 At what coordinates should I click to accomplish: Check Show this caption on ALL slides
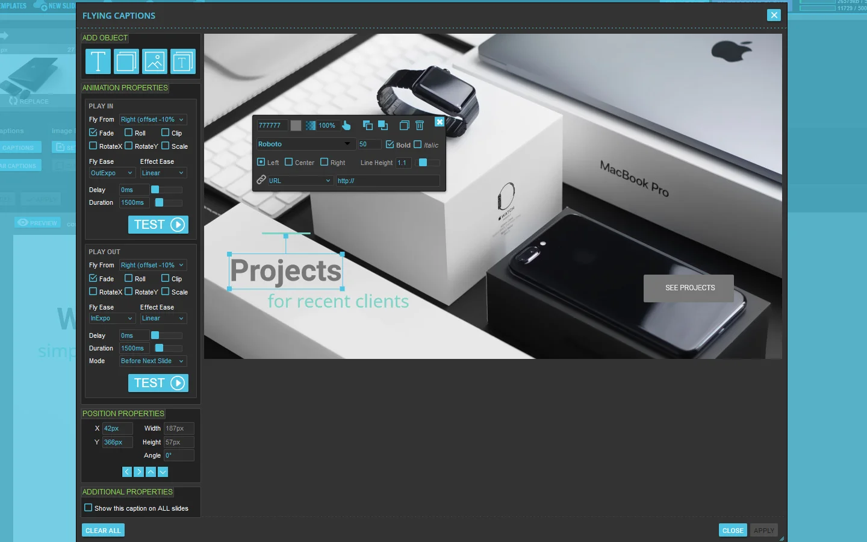pos(88,508)
